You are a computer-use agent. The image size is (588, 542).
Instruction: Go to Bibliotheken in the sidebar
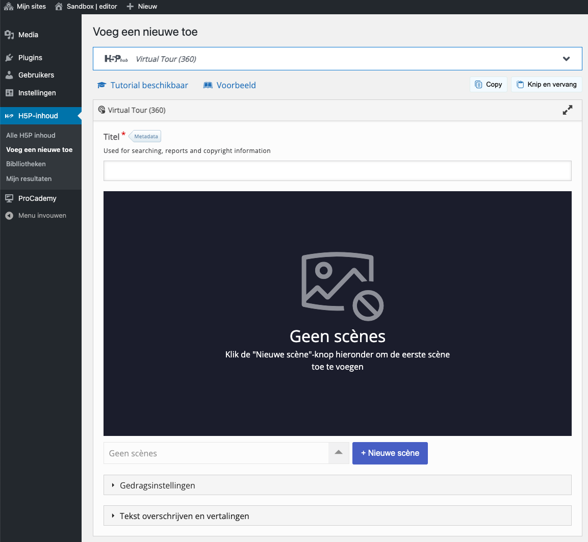click(26, 164)
